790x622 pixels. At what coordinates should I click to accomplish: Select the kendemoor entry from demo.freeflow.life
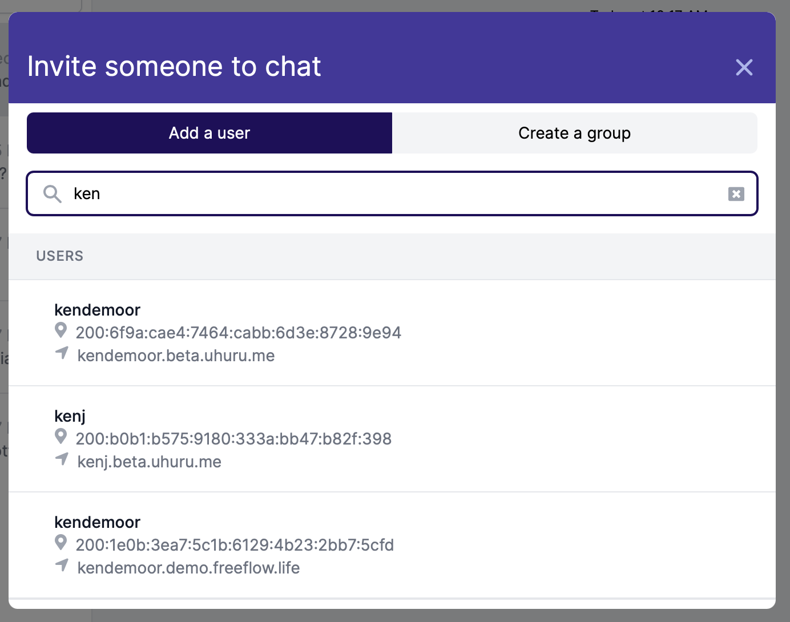click(x=97, y=522)
